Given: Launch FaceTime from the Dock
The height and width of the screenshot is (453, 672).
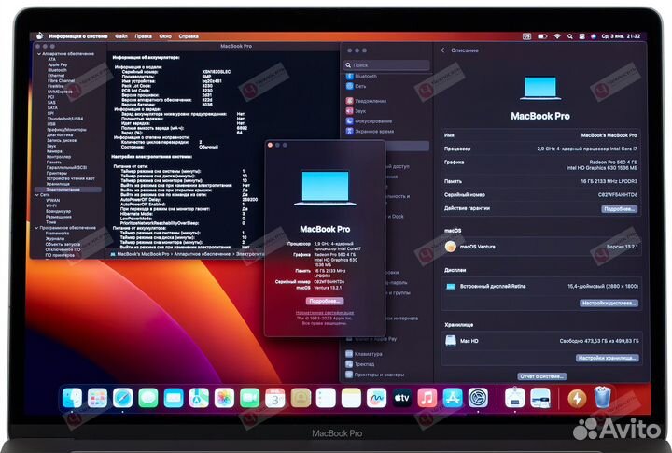Looking at the screenshot, I should [250, 398].
